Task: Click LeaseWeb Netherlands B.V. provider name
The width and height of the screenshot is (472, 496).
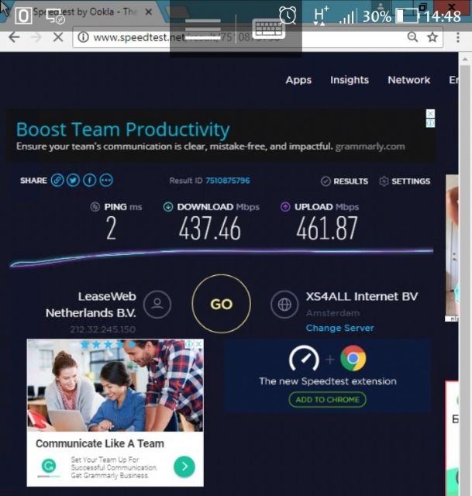Action: point(91,305)
